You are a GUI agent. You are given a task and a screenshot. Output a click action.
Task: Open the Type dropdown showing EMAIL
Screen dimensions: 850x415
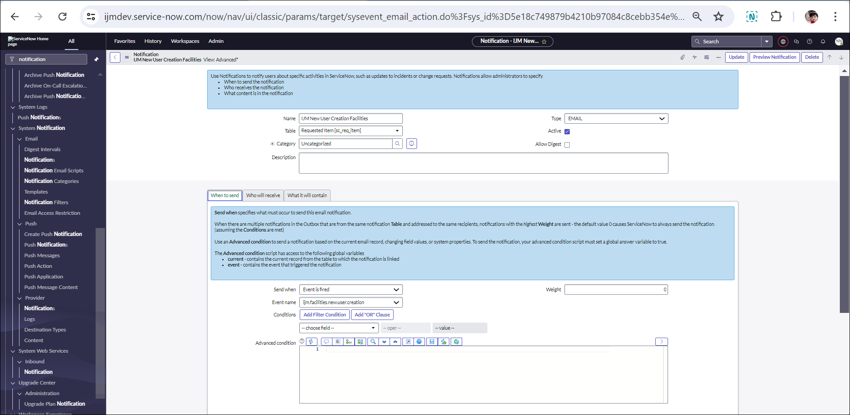(616, 118)
